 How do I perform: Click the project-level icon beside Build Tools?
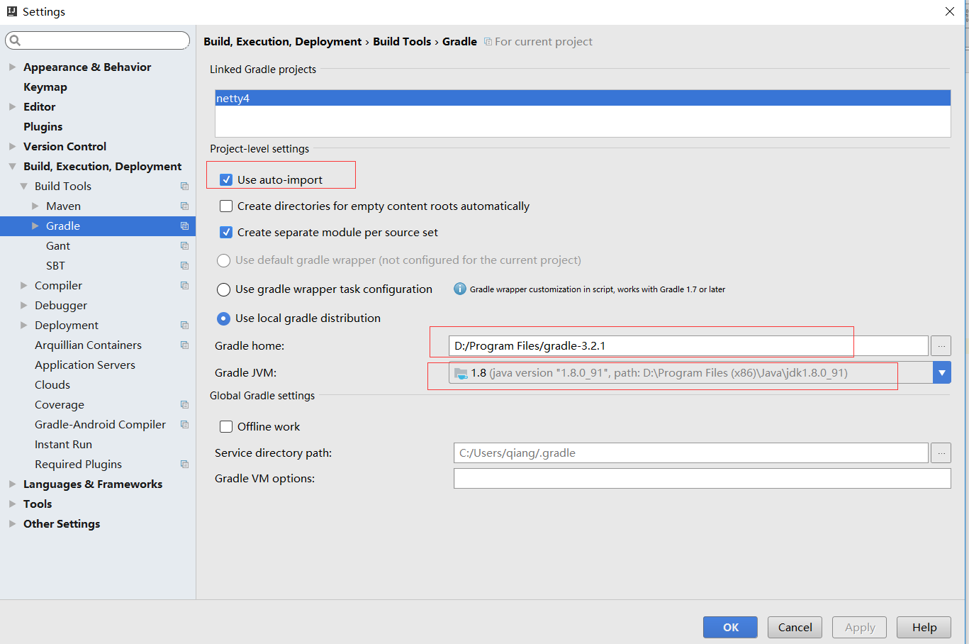pyautogui.click(x=184, y=187)
